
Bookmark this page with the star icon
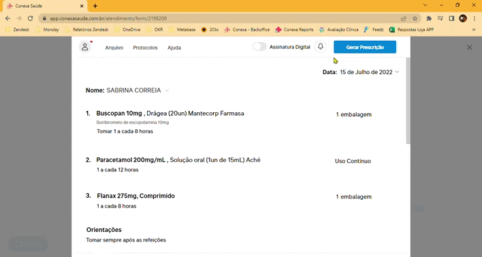pyautogui.click(x=415, y=18)
